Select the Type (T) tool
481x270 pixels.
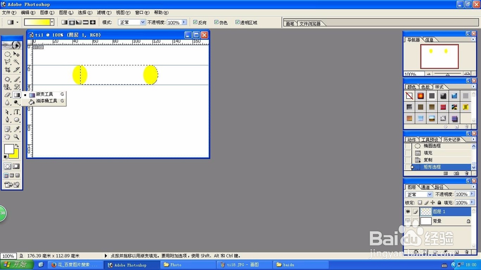coord(16,112)
